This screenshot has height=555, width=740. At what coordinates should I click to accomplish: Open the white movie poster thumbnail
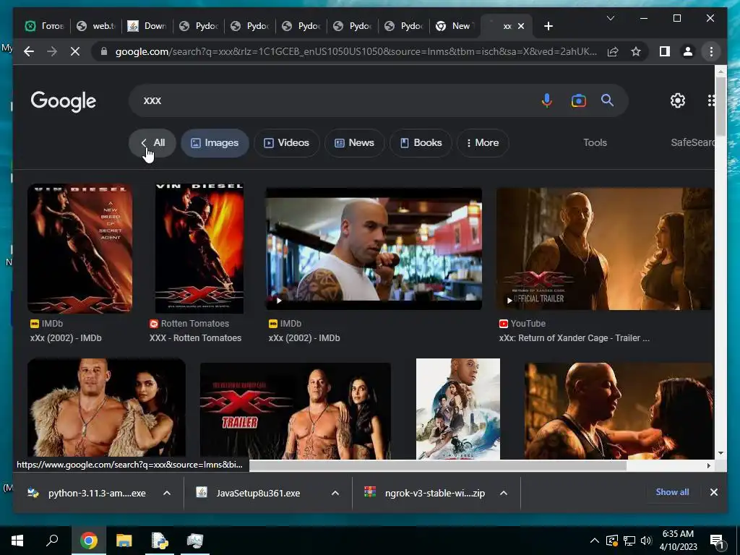(457, 409)
